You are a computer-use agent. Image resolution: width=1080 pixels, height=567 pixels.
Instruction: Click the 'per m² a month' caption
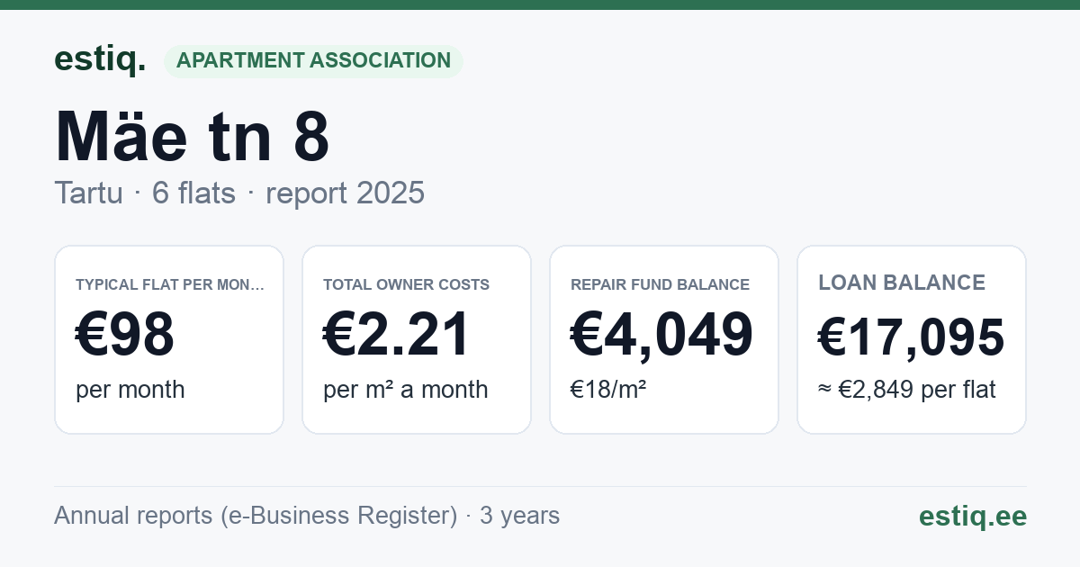406,390
